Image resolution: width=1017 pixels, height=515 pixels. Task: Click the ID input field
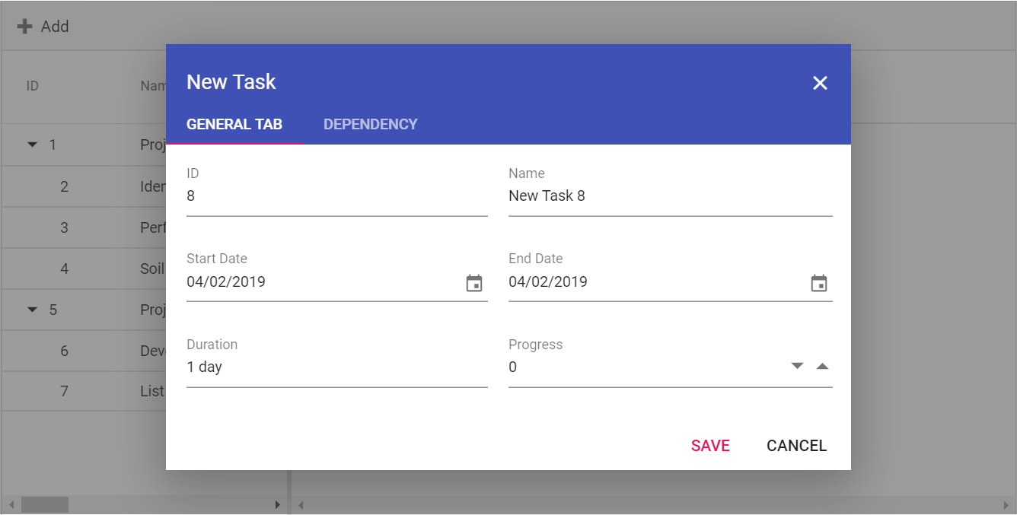coord(337,196)
